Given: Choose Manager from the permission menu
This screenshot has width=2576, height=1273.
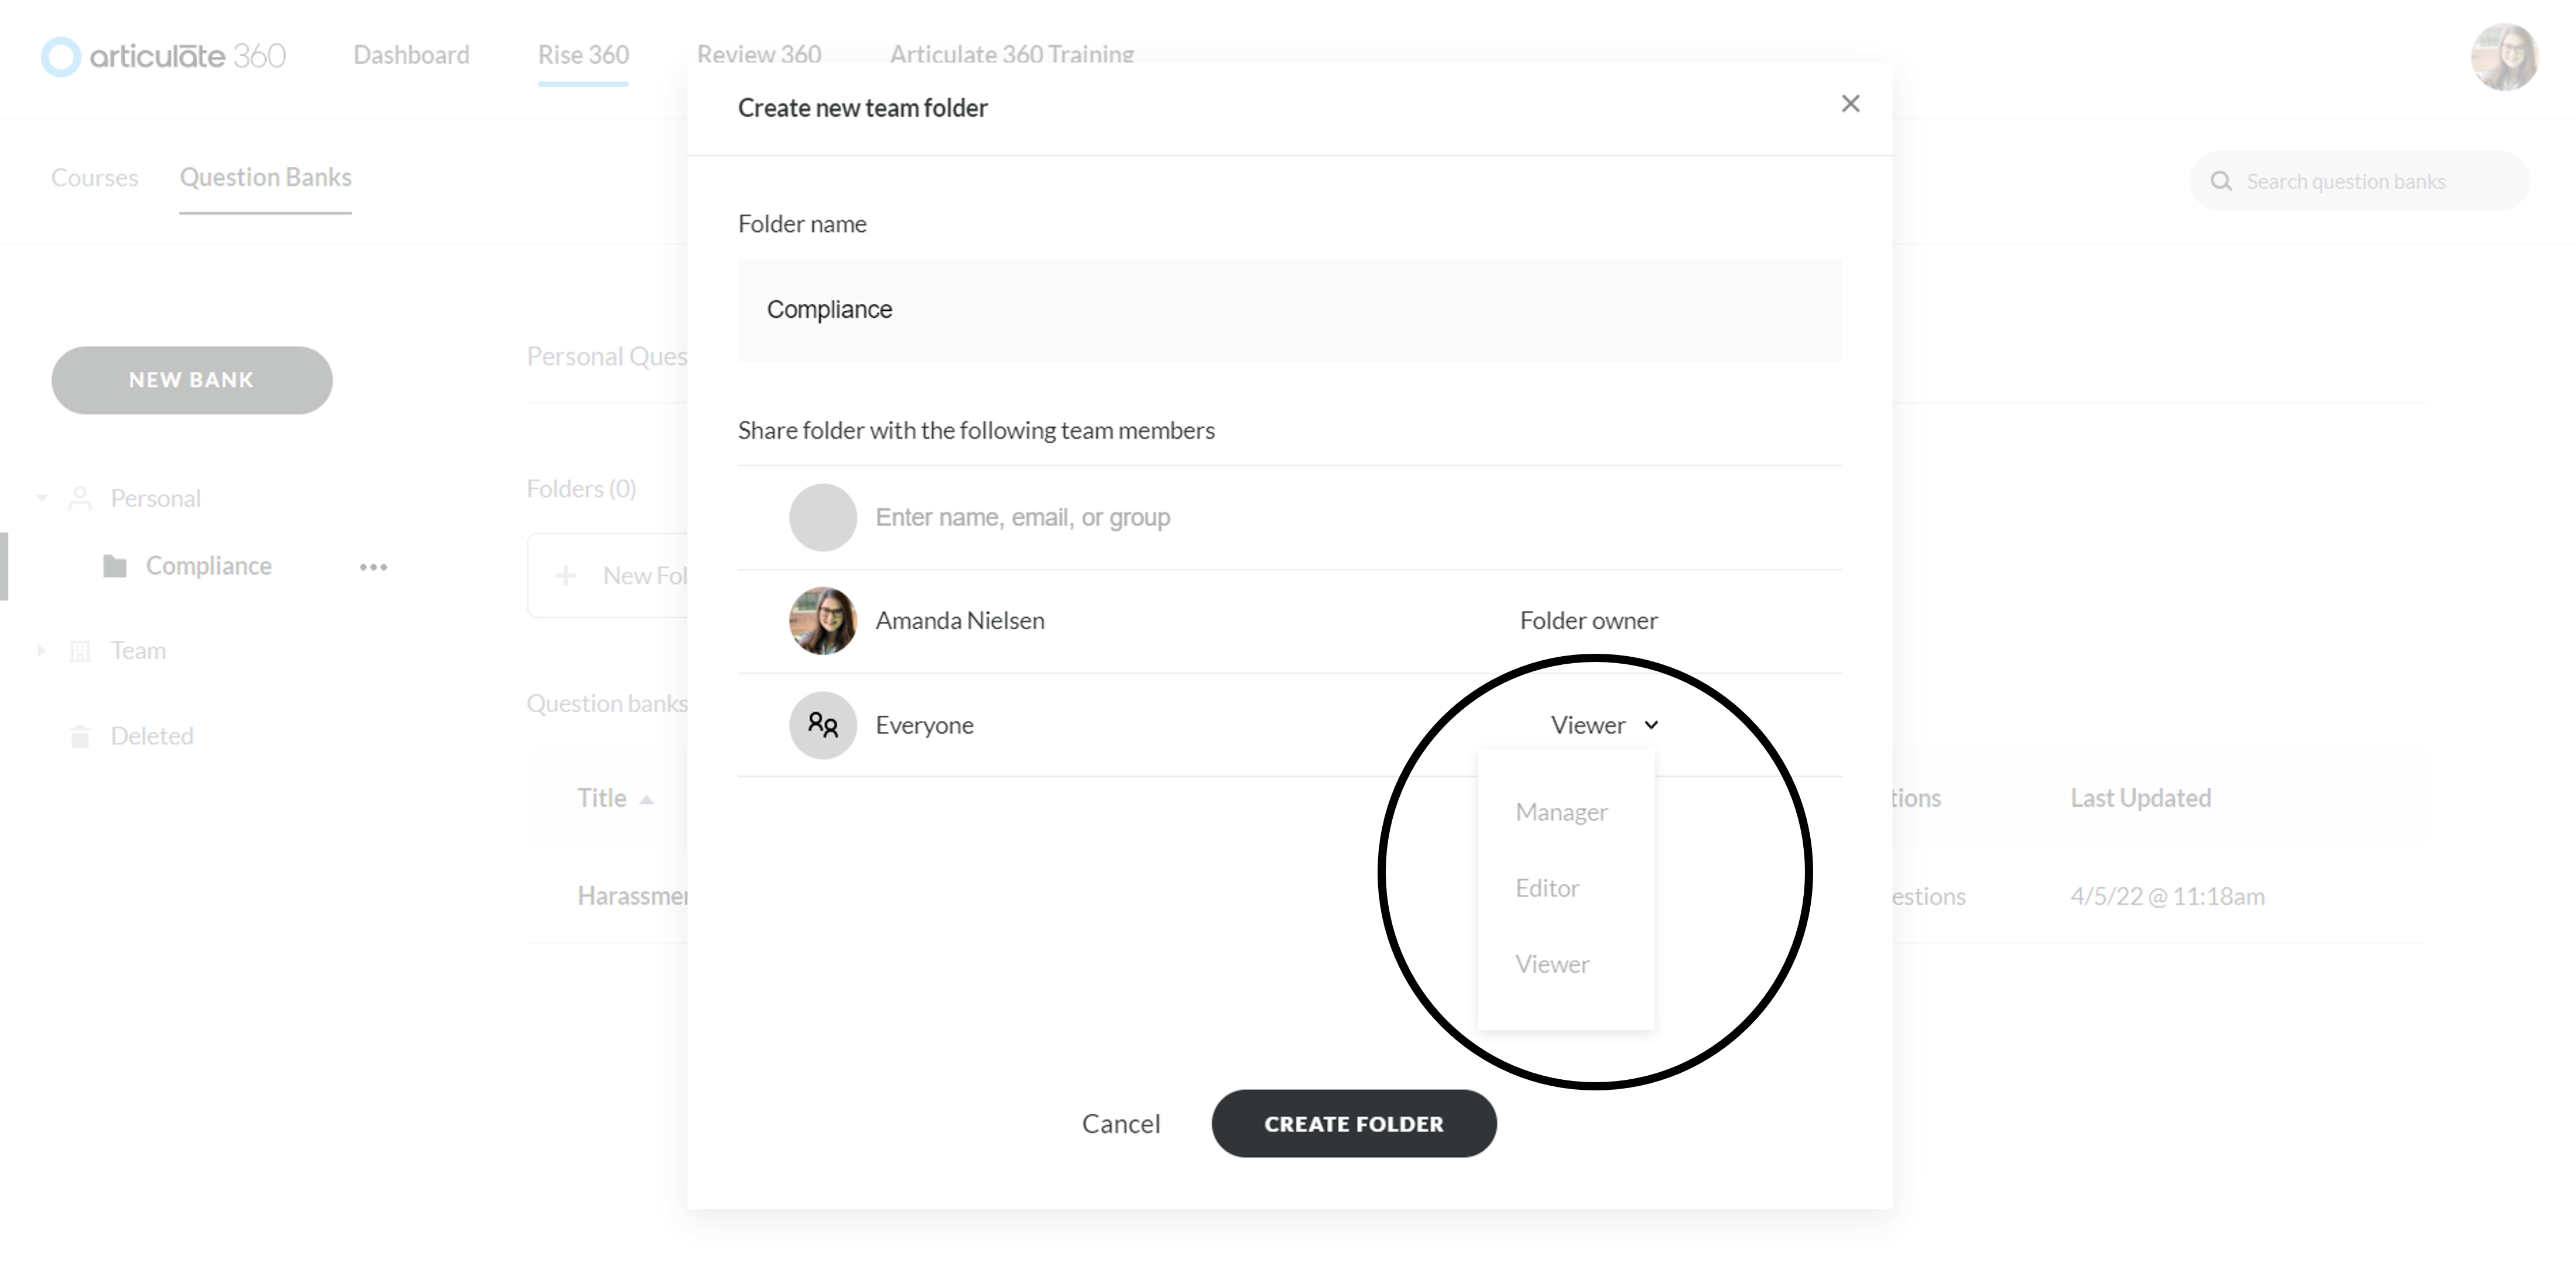Looking at the screenshot, I should (1561, 812).
